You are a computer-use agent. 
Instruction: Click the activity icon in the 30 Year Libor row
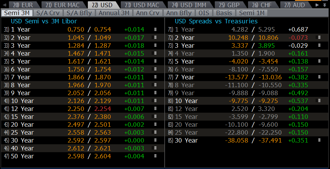click(x=155, y=140)
